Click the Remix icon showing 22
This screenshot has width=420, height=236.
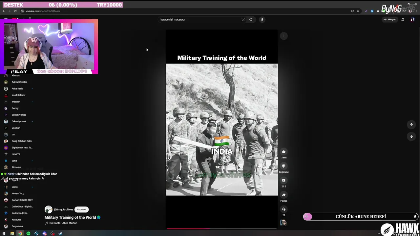coord(284,209)
